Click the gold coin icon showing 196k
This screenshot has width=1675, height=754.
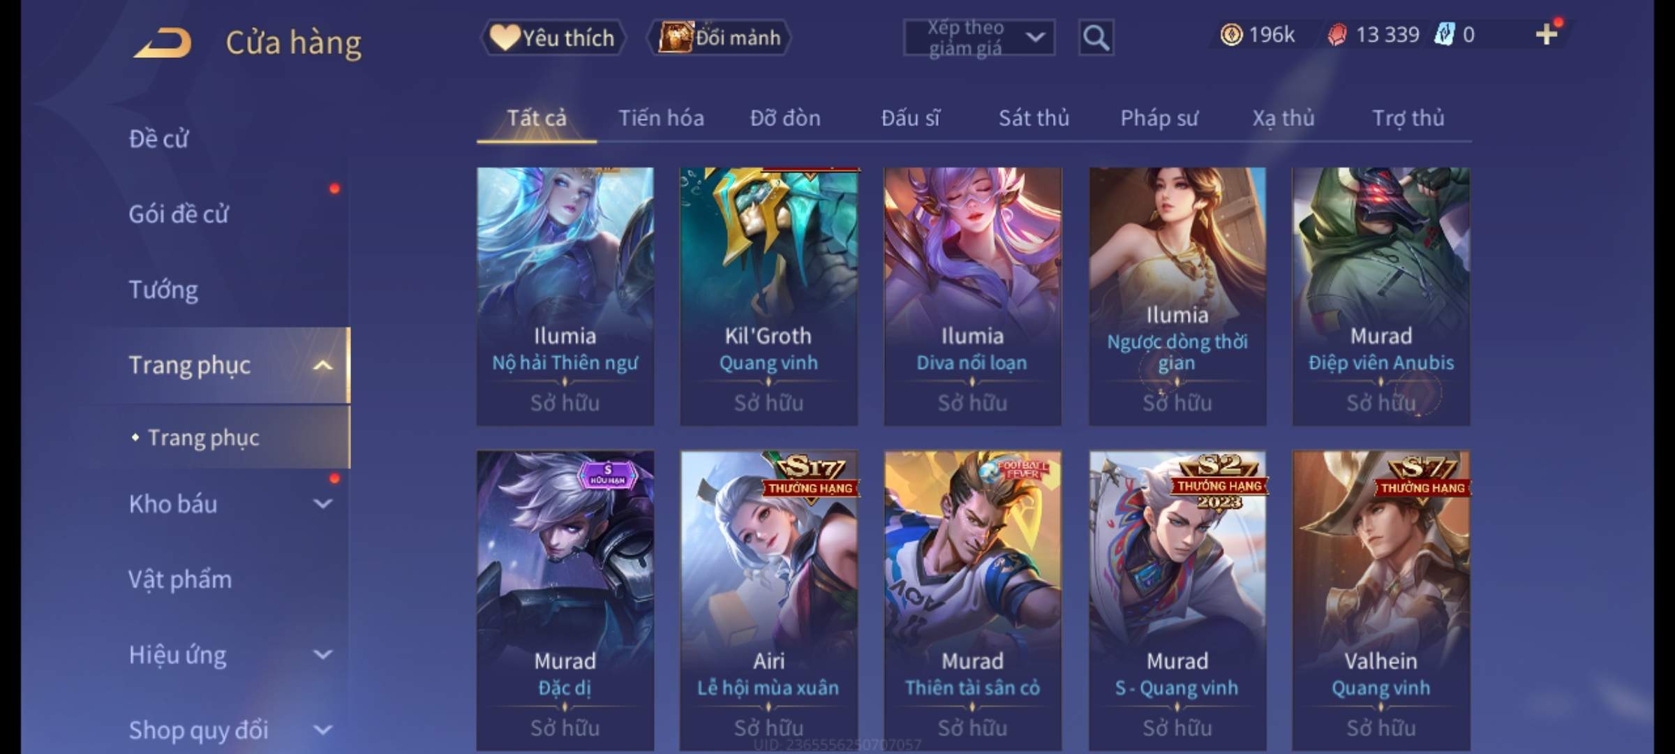1231,34
